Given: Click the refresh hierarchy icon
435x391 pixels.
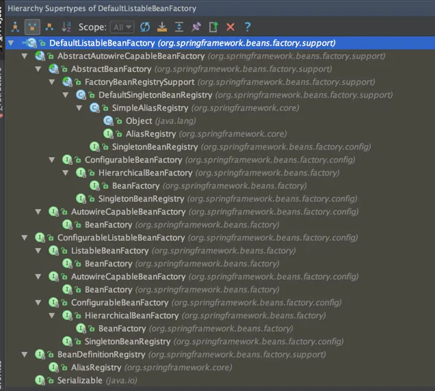Looking at the screenshot, I should 145,27.
